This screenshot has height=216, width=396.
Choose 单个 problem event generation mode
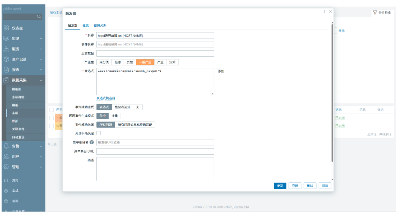pos(103,116)
